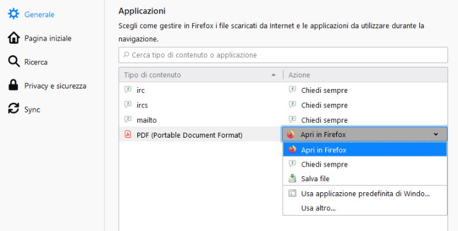458x231 pixels.
Task: Select Usa applicazione predefinita di Windows
Action: coord(365,194)
